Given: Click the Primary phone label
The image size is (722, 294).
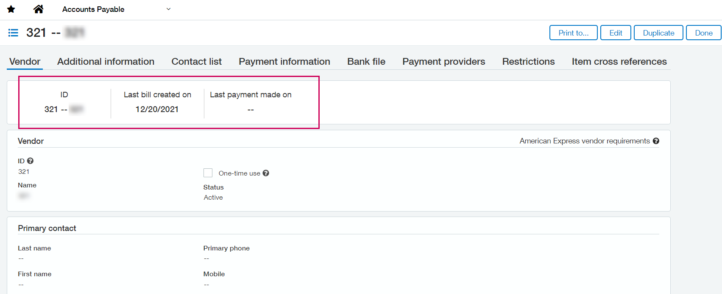Looking at the screenshot, I should point(226,248).
